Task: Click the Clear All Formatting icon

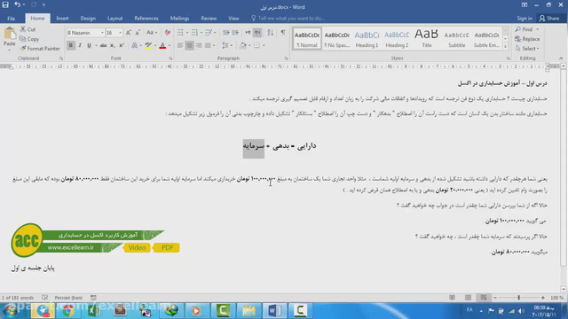Action: 168,33
